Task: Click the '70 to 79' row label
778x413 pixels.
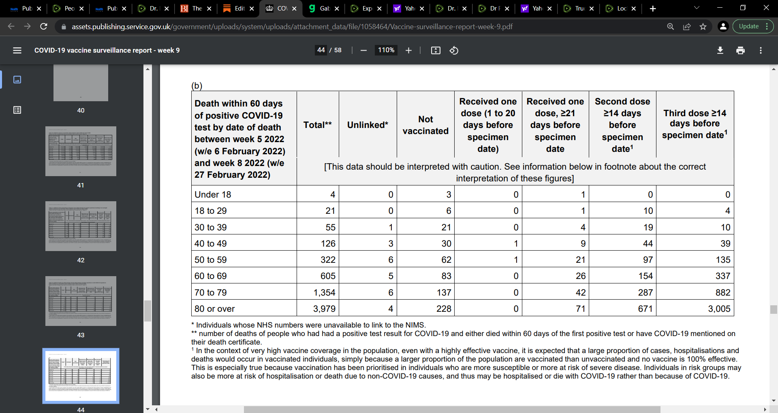Action: (x=211, y=292)
